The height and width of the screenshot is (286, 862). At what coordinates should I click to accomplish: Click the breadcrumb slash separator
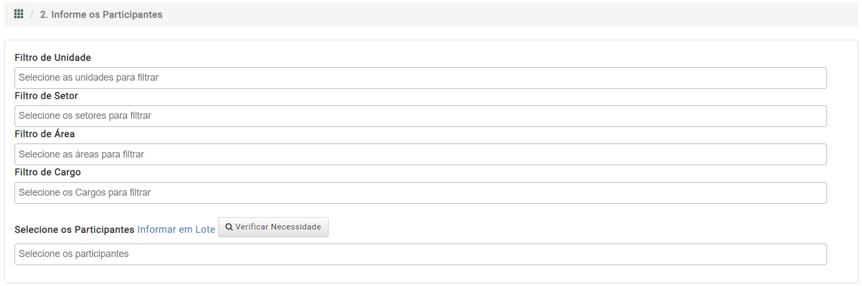(x=32, y=15)
